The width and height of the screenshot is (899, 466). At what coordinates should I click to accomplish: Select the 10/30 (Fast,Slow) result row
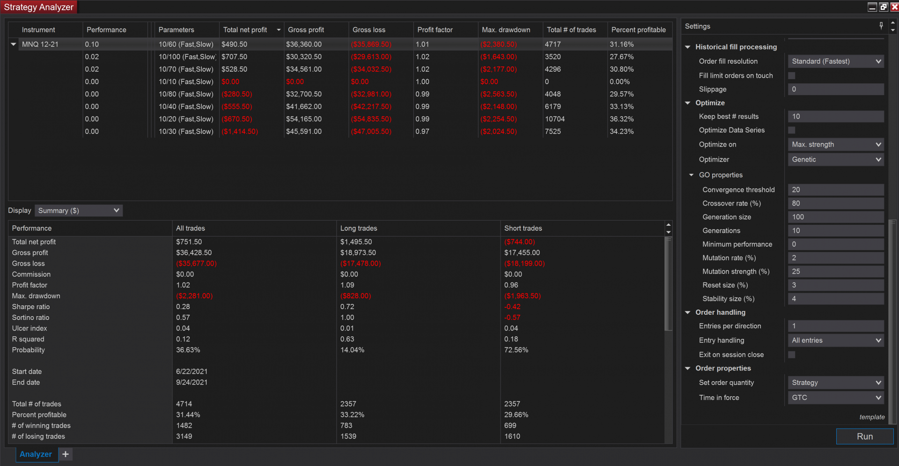coord(340,132)
